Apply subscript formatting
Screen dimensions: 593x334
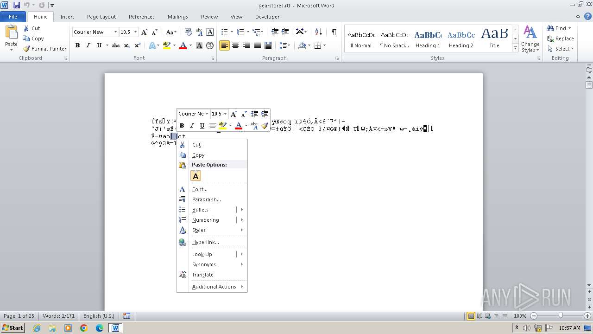coord(127,45)
